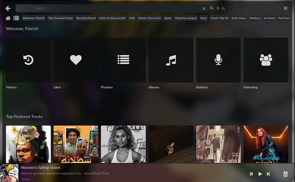Select the Welcome, Patrick! tab
The image size is (295, 182).
34,18
